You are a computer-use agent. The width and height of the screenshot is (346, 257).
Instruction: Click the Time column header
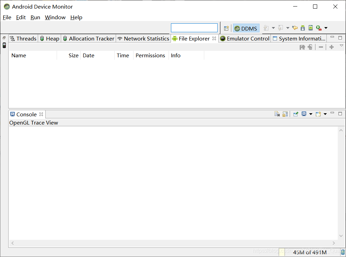pyautogui.click(x=124, y=55)
